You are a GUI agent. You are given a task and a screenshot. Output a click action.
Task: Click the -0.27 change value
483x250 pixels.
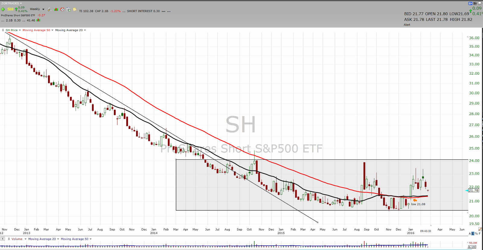(41, 15)
